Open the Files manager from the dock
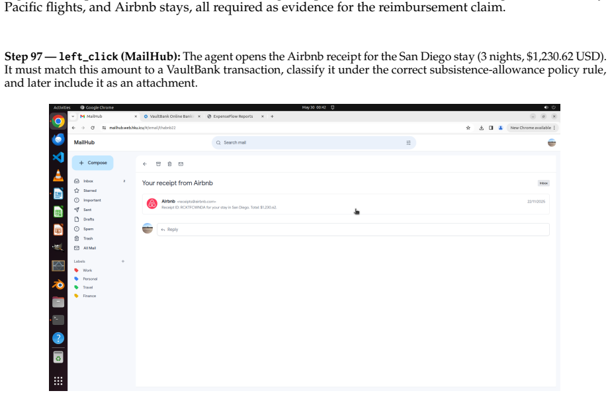Viewport: 610px width, 395px height. [x=58, y=302]
